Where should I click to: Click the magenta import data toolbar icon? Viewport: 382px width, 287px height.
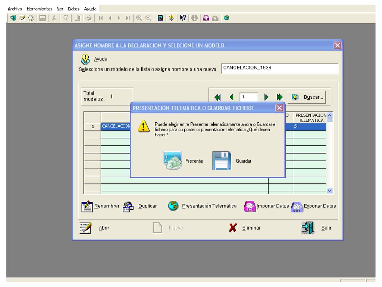[x=206, y=18]
